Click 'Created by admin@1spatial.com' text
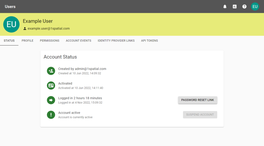The image size is (264, 146). pyautogui.click(x=82, y=69)
